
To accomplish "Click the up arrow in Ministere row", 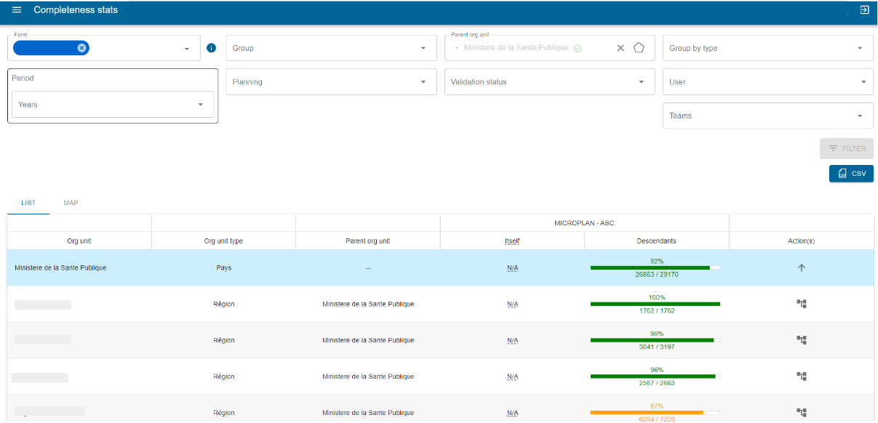I will coord(802,267).
